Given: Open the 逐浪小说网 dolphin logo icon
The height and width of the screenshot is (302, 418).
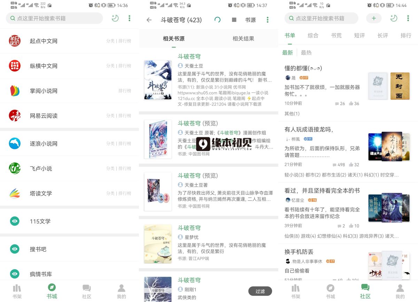Looking at the screenshot, I should 15,144.
